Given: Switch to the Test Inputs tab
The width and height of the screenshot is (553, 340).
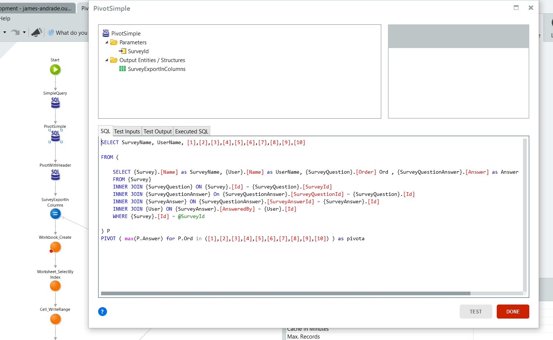Looking at the screenshot, I should tap(127, 132).
